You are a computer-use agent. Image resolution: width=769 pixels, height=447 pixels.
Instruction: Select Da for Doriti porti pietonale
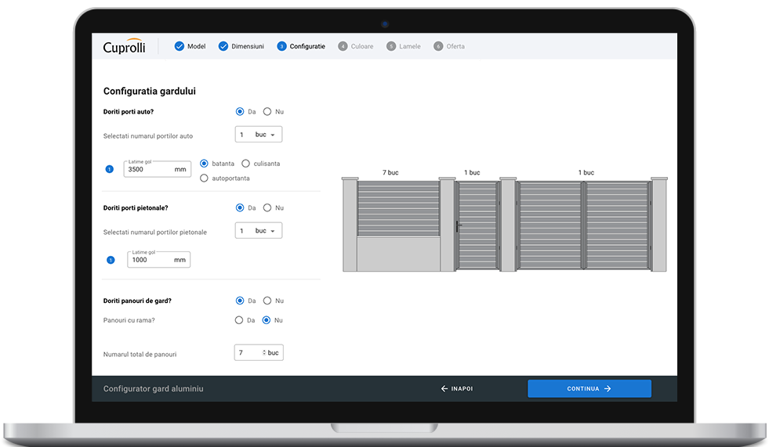click(240, 207)
